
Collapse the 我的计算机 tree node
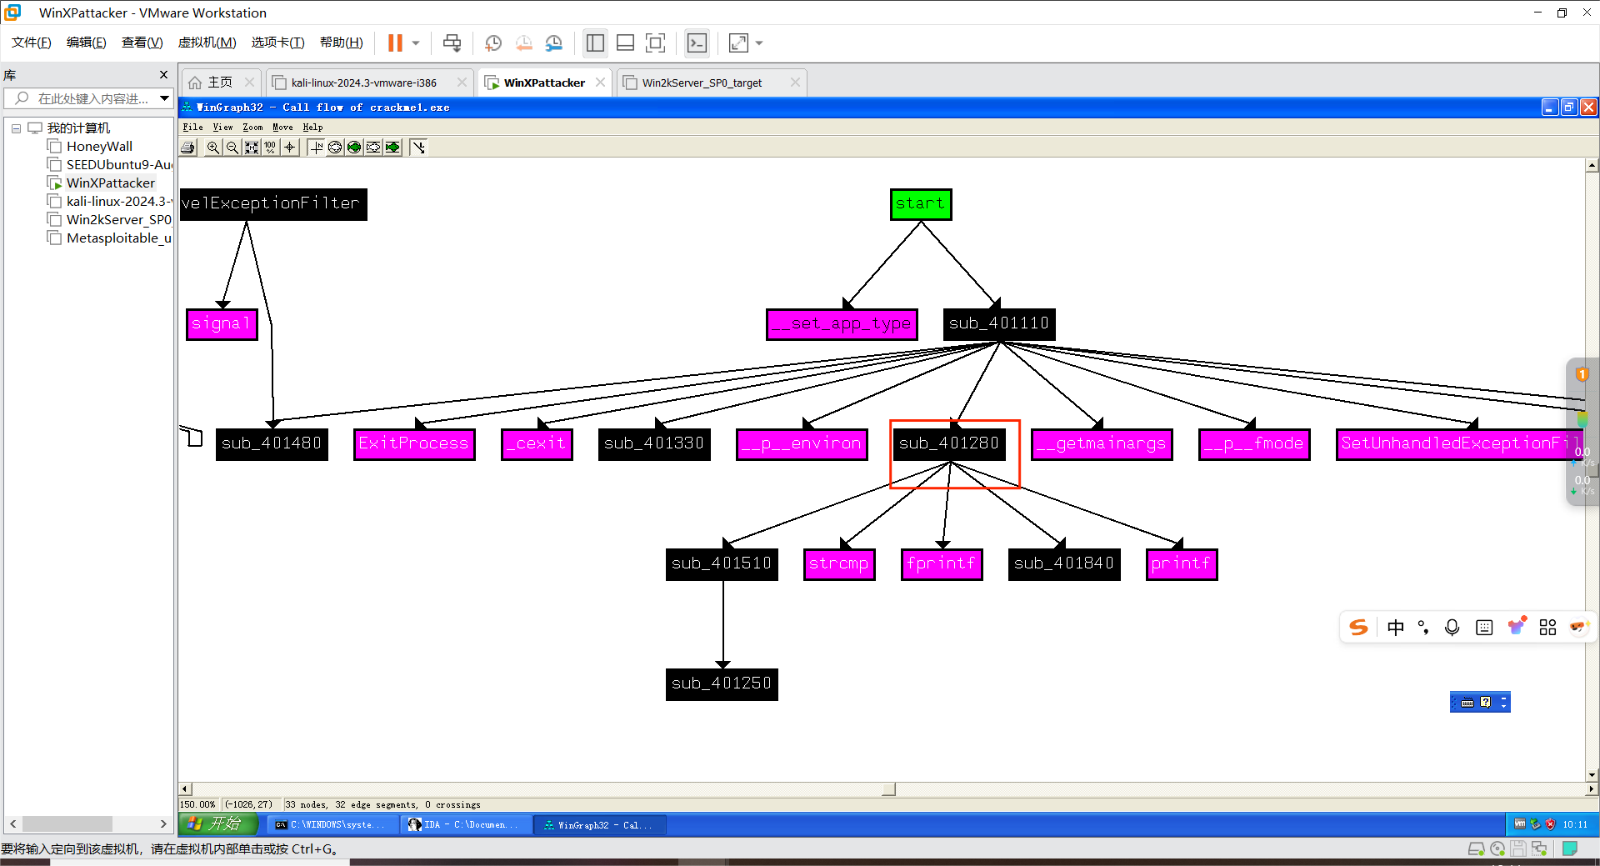(x=16, y=128)
